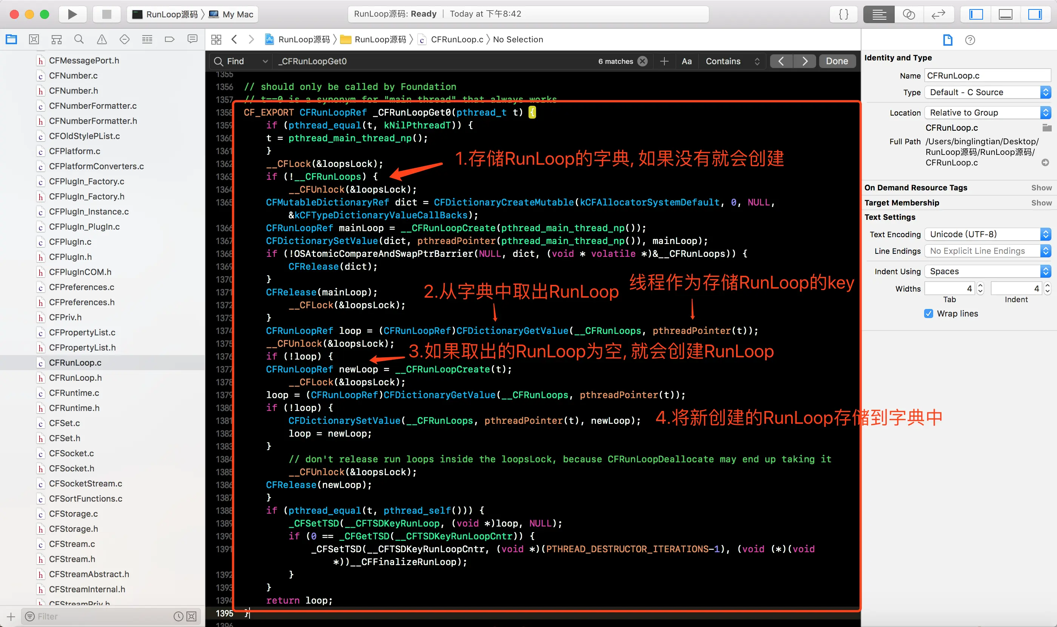
Task: Switch to the Standard editor icon
Action: tap(879, 14)
